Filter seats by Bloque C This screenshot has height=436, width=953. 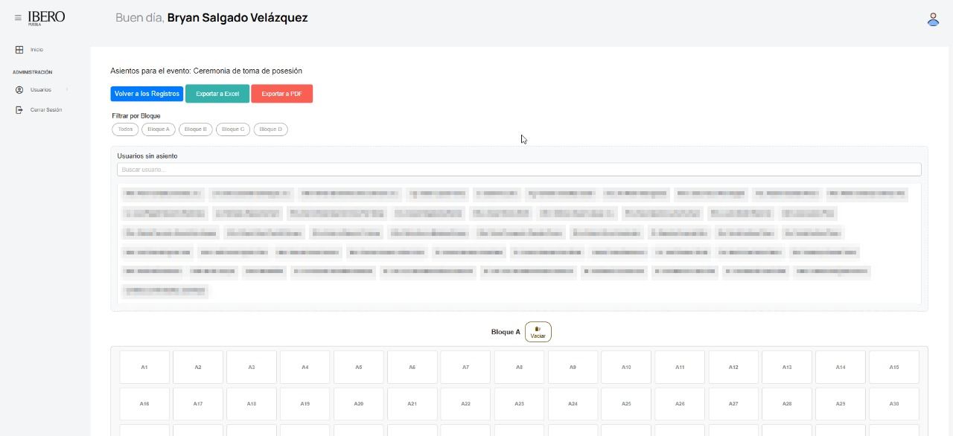(233, 129)
